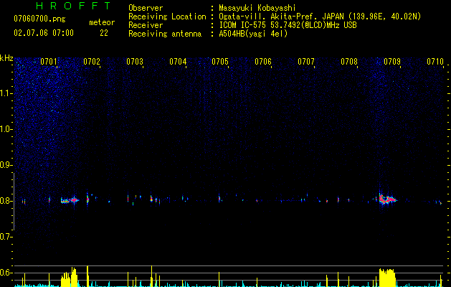This screenshot has width=451, height=287.
Task: Click the Ogata-vill. Akita-Pref. JAPAN location text
Action: coord(320,17)
